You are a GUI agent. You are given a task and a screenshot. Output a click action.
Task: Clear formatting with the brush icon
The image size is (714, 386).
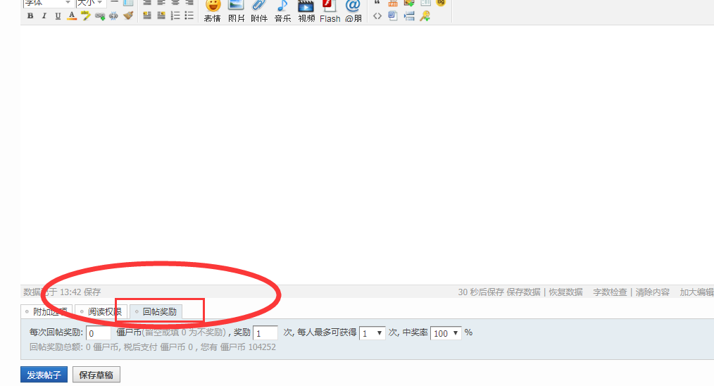click(x=128, y=15)
